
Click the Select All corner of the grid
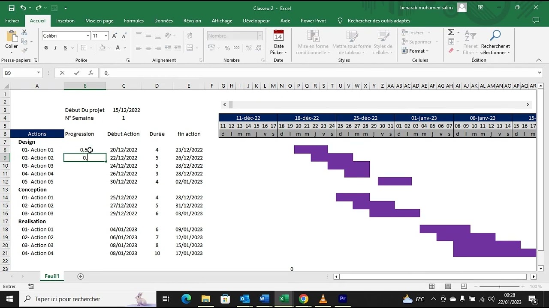(5, 86)
